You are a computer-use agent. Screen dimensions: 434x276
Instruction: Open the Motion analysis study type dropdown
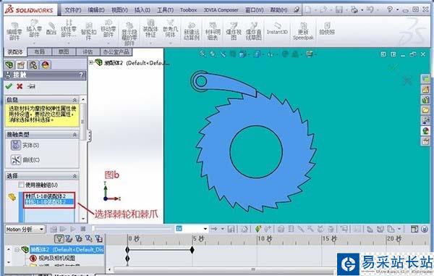(25, 230)
